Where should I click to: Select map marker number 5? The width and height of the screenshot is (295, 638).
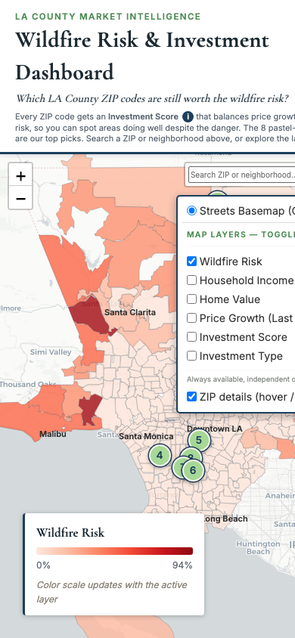tap(199, 440)
